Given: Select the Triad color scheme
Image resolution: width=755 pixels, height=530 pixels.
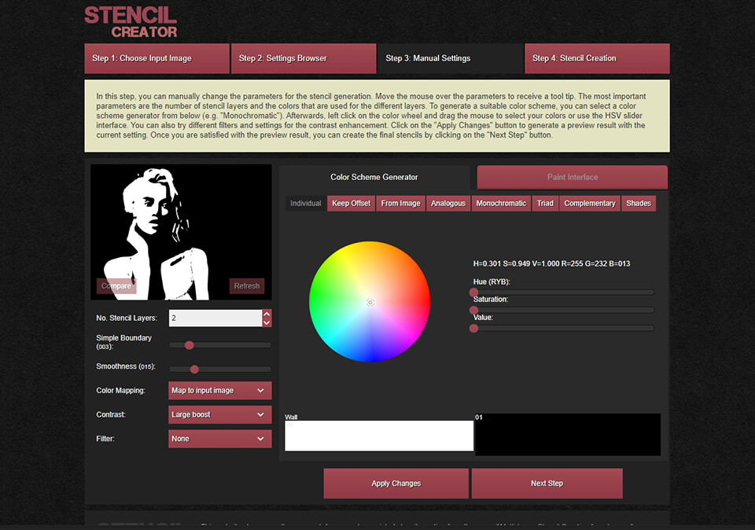Looking at the screenshot, I should point(545,204).
